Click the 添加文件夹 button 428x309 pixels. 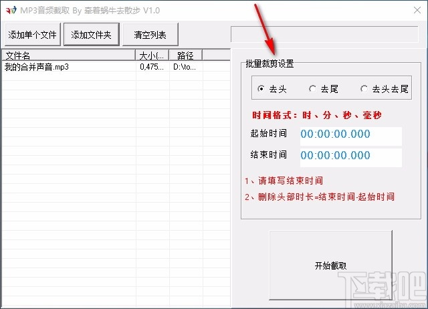[92, 35]
